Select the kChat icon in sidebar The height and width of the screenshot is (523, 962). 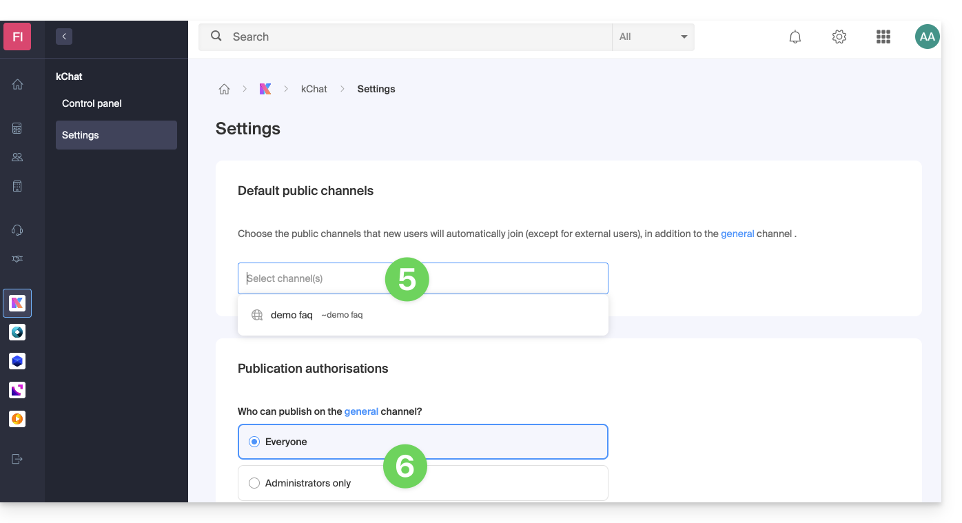point(17,303)
